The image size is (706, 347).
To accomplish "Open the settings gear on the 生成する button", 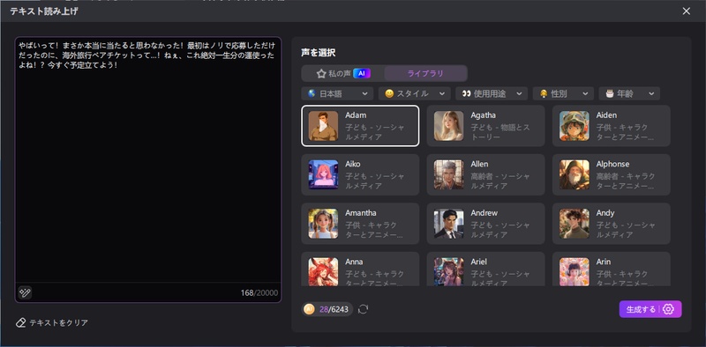I will point(669,309).
